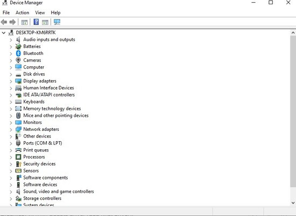Click the scrollbar down arrow
This screenshot has width=296, height=216.
(x=293, y=203)
